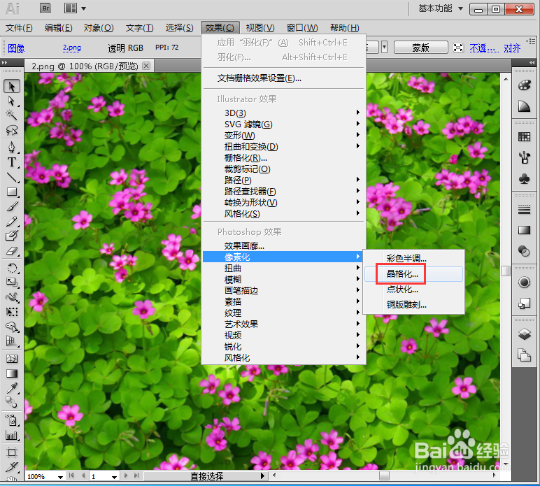Expand the 扭曲和变换(D) submenu
The height and width of the screenshot is (486, 540).
[x=284, y=146]
